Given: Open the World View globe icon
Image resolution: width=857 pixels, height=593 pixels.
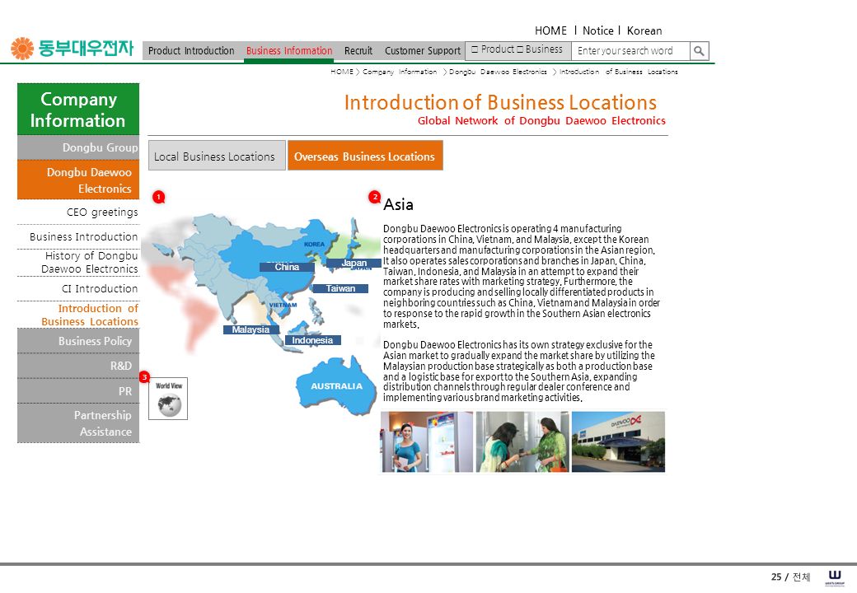Looking at the screenshot, I should pyautogui.click(x=168, y=399).
